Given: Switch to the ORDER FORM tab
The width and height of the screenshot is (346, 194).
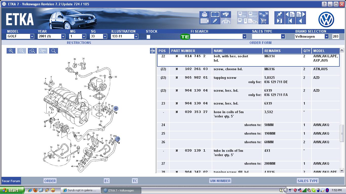Looking at the screenshot, I should [260, 43].
